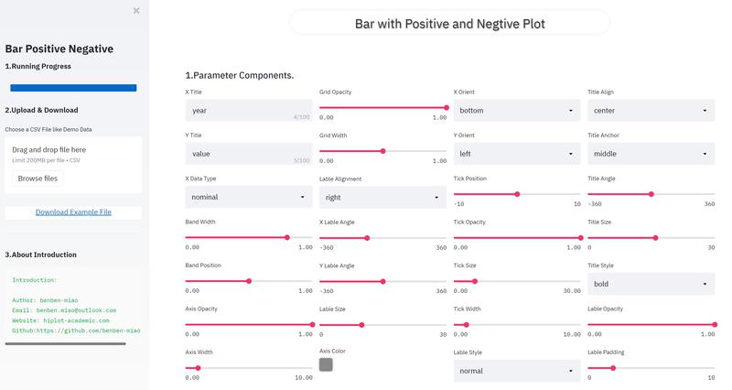Expand the Y Orient dropdown
This screenshot has width=732, height=390.
tap(517, 154)
